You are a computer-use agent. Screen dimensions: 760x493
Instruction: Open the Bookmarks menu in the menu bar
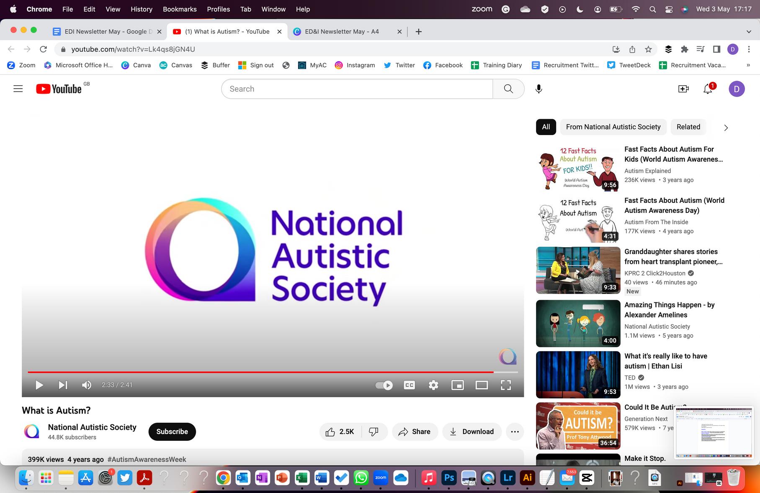[x=180, y=9]
